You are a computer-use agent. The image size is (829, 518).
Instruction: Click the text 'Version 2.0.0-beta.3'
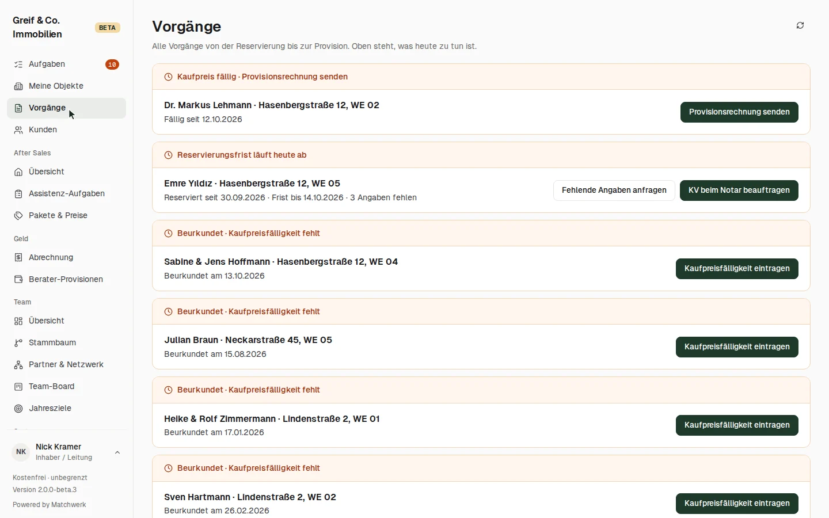[x=45, y=490]
